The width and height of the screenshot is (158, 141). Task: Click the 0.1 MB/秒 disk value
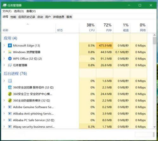(122, 52)
